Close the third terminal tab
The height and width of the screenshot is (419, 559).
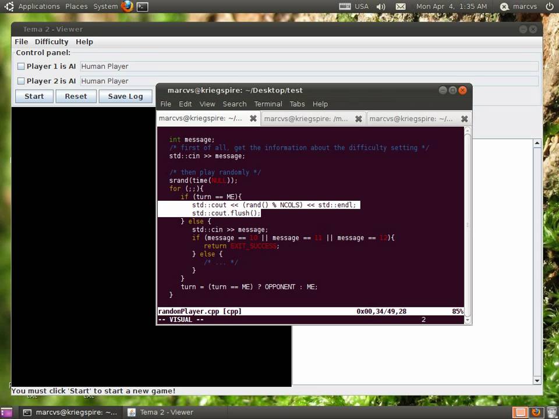(464, 119)
